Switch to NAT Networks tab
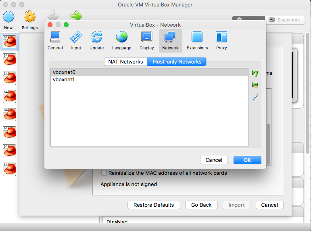This screenshot has height=231, width=311. (x=125, y=61)
